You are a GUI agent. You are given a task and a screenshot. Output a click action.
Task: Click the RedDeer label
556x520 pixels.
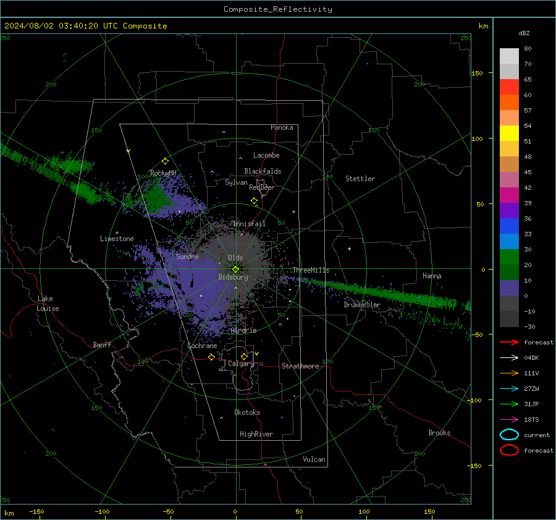262,187
